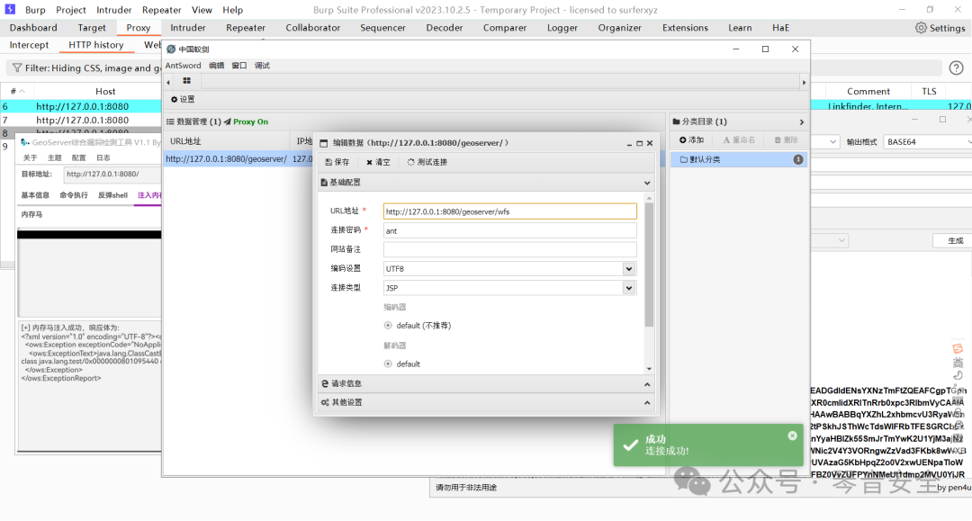
Task: Expand the 请求信息 section
Action: coord(647,384)
